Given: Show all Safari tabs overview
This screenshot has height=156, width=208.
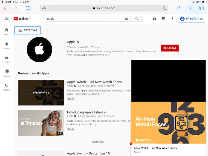Looking at the screenshot, I should (x=201, y=8).
